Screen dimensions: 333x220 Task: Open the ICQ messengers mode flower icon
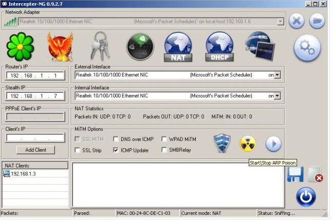20,47
